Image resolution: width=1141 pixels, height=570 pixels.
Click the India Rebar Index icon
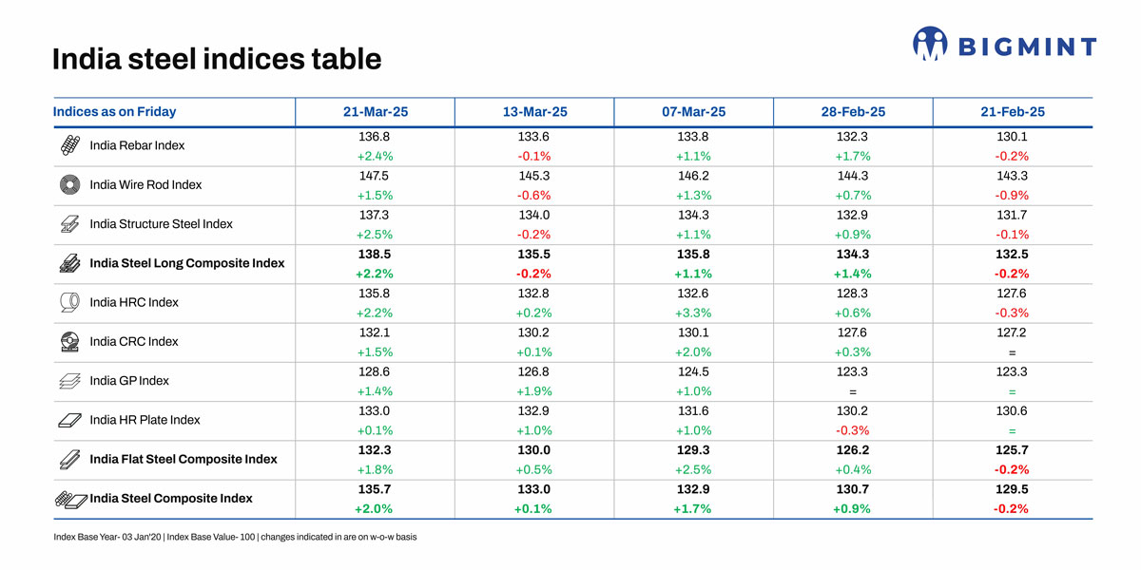coord(69,145)
